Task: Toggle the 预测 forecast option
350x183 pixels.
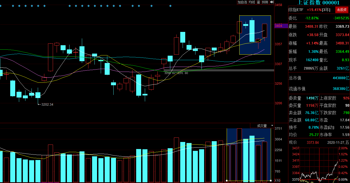Action: click(x=265, y=2)
